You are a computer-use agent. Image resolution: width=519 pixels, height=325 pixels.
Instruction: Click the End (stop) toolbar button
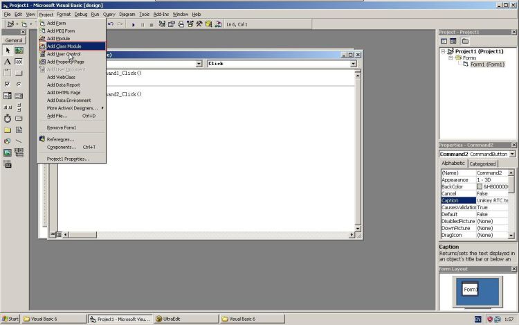152,24
